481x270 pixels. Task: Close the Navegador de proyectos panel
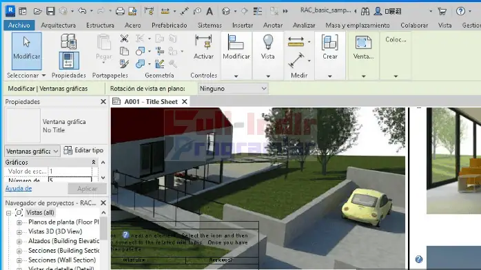(103, 203)
